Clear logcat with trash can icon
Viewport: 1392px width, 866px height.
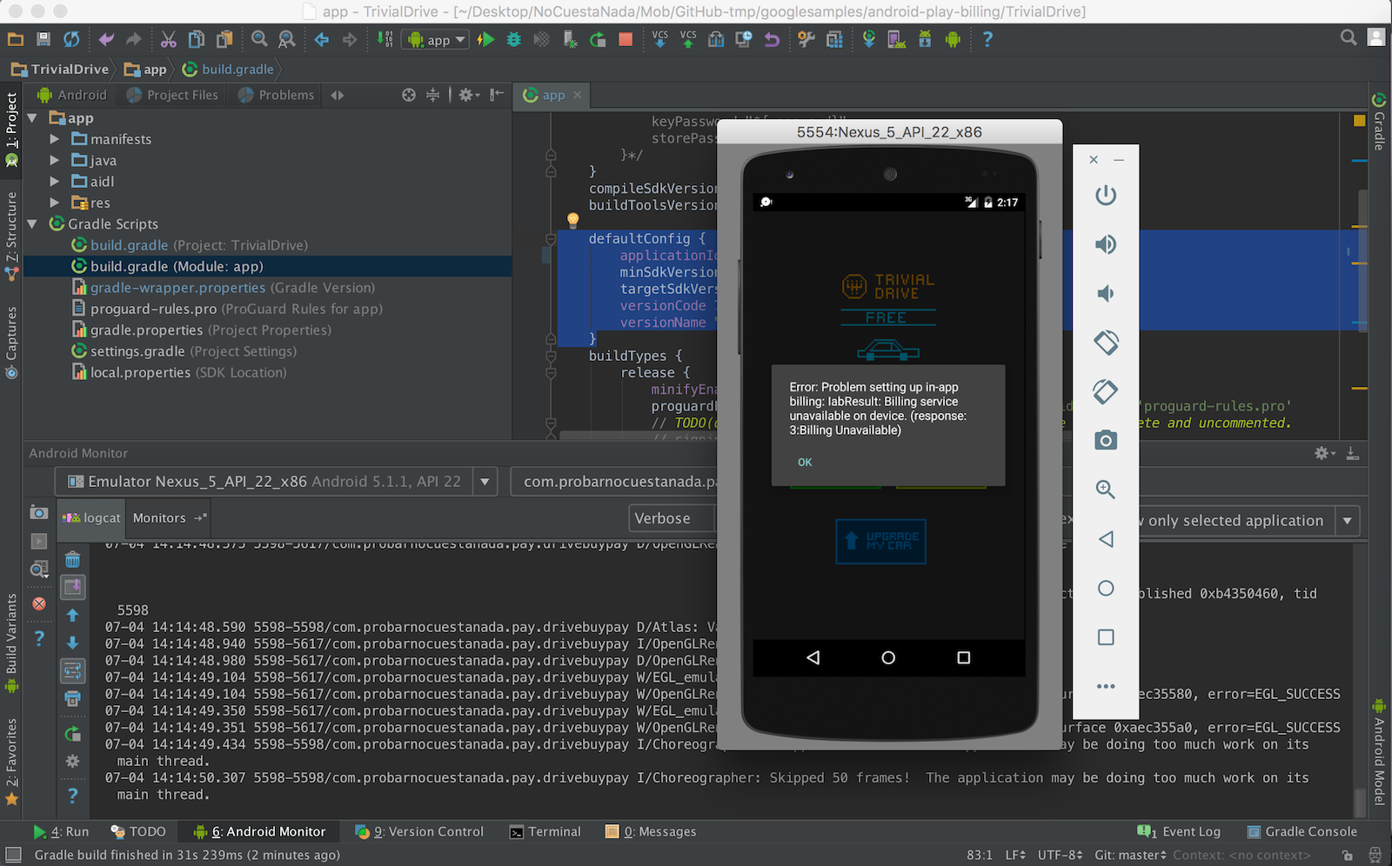[72, 559]
